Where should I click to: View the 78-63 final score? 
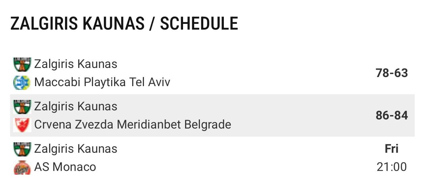click(392, 73)
